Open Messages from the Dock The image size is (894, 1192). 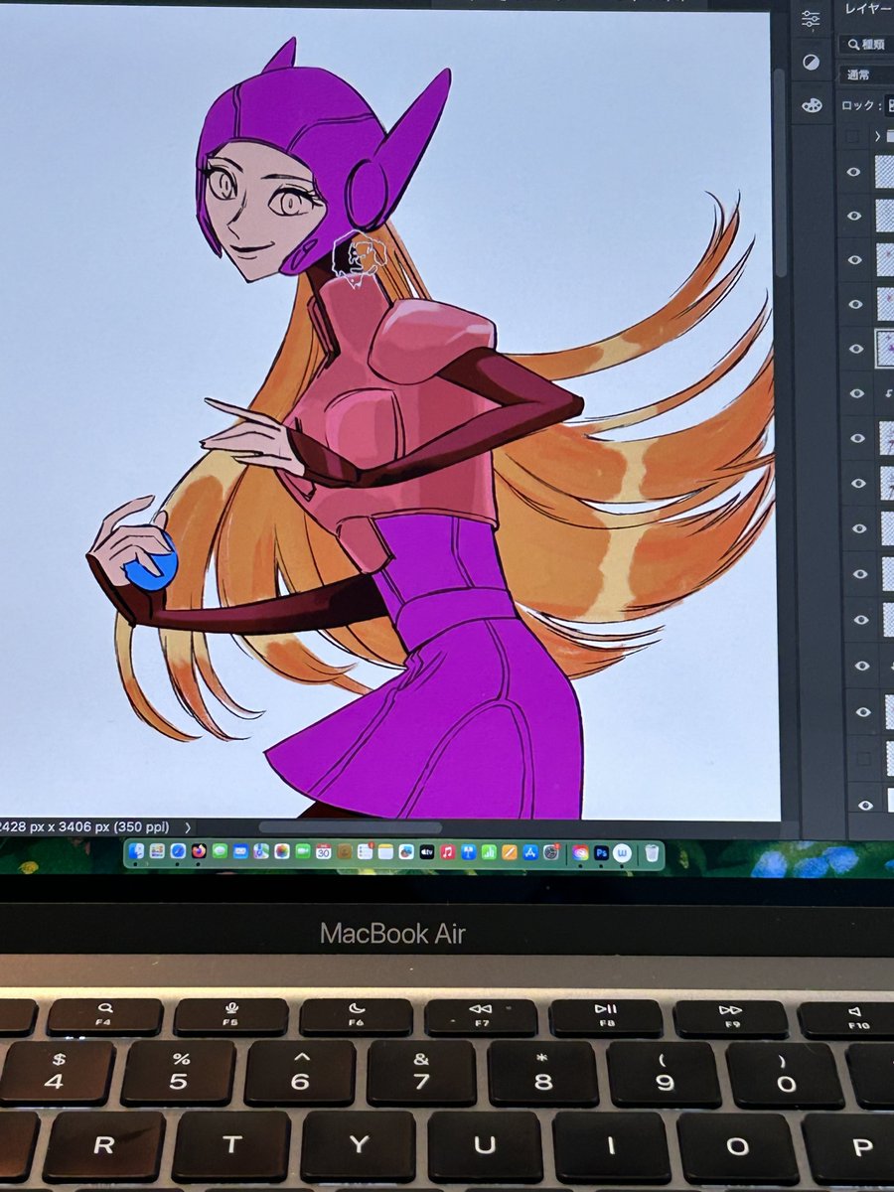tap(220, 851)
